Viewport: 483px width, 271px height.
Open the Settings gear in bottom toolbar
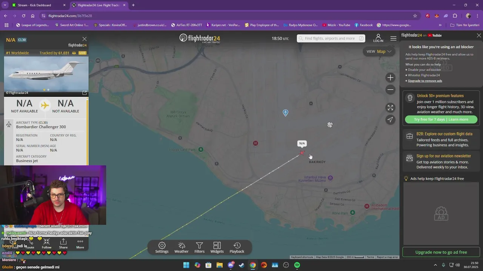(x=162, y=248)
